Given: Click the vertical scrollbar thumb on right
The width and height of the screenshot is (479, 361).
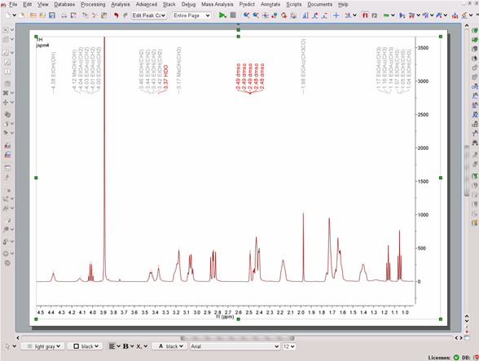Looking at the screenshot, I should (467, 171).
